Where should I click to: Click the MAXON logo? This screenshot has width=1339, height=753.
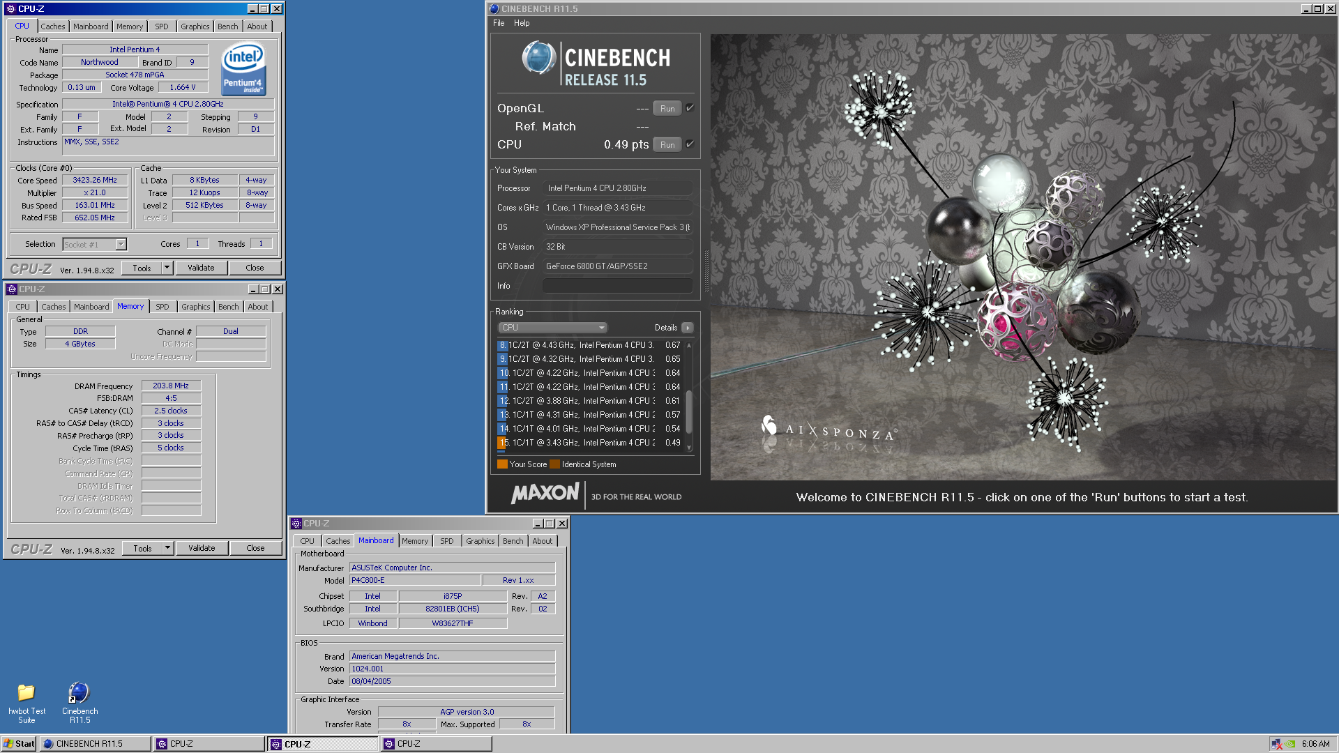click(545, 494)
